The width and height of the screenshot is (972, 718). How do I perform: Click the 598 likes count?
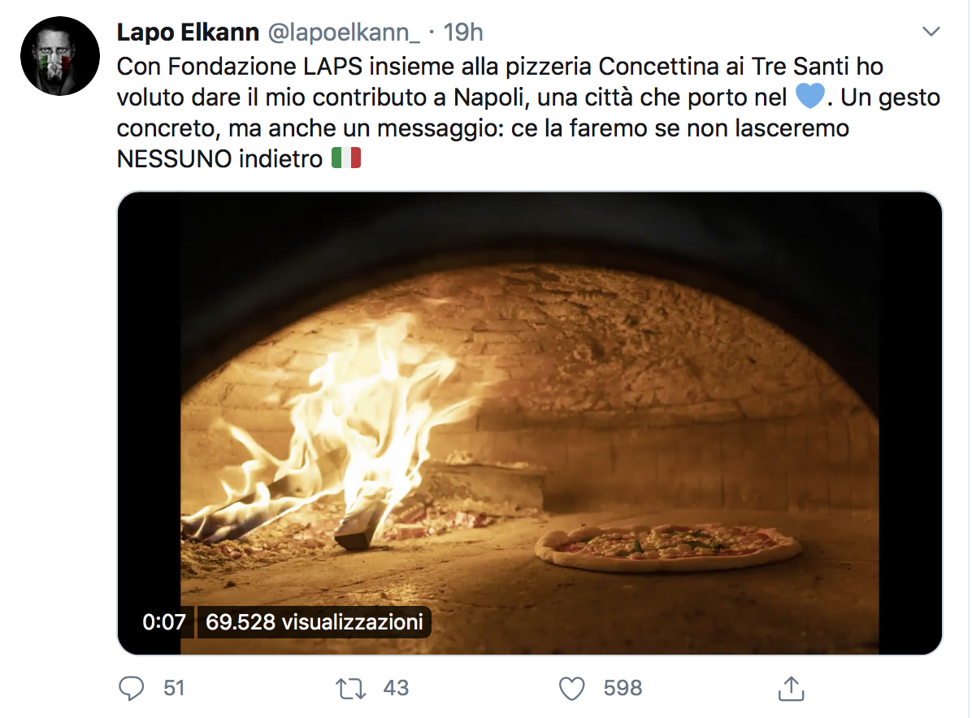(623, 688)
